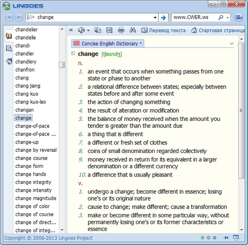Toggle the green status dot indicator
Screen dimensions: 248x245
click(x=203, y=238)
